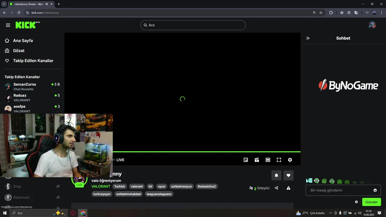Viewport: 386px width, 217px height.
Task: Click the clip creation icon in player controls
Action: click(x=257, y=160)
